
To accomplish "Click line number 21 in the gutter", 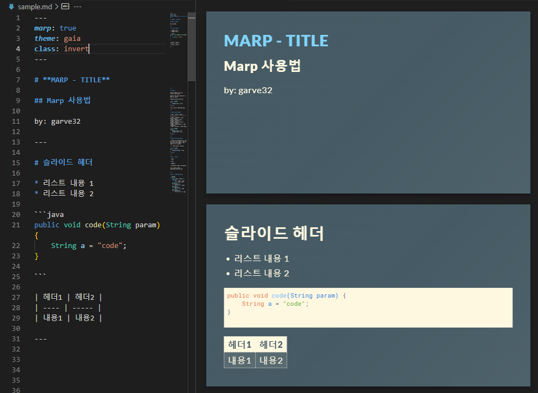I will 16,225.
